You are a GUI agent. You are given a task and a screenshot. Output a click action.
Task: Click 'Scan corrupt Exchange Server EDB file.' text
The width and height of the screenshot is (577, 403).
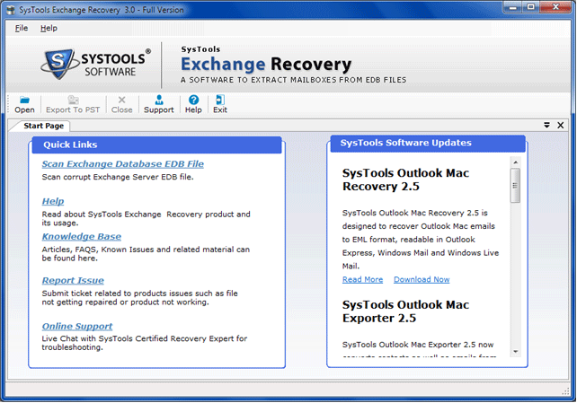(118, 177)
